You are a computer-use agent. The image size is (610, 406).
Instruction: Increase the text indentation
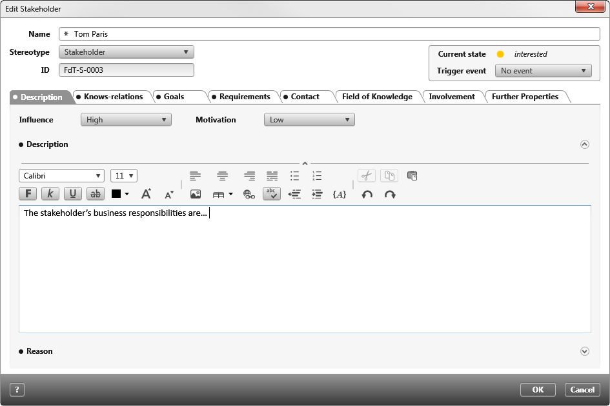[x=317, y=193]
